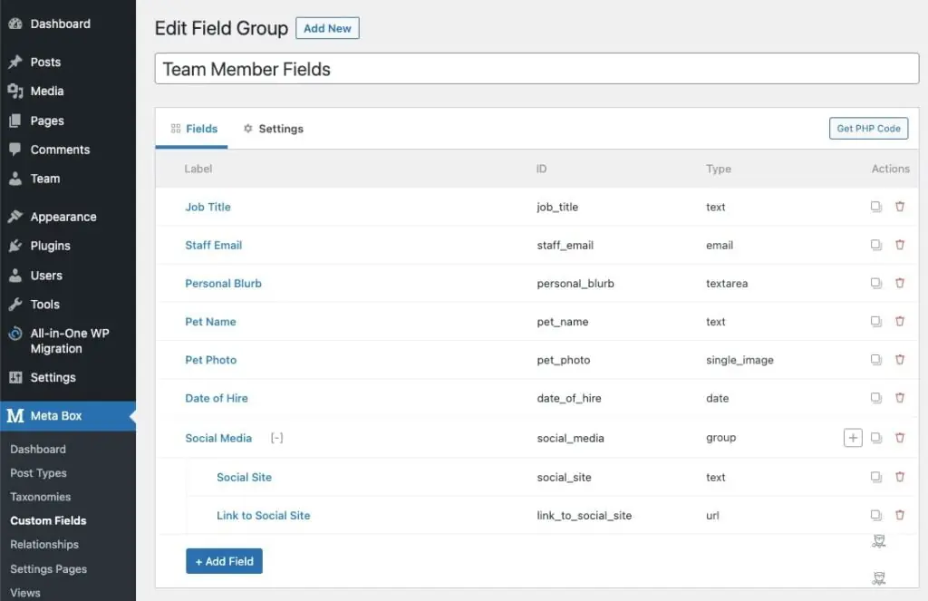Viewport: 928px width, 601px height.
Task: Open Post Types submenu item
Action: (38, 473)
